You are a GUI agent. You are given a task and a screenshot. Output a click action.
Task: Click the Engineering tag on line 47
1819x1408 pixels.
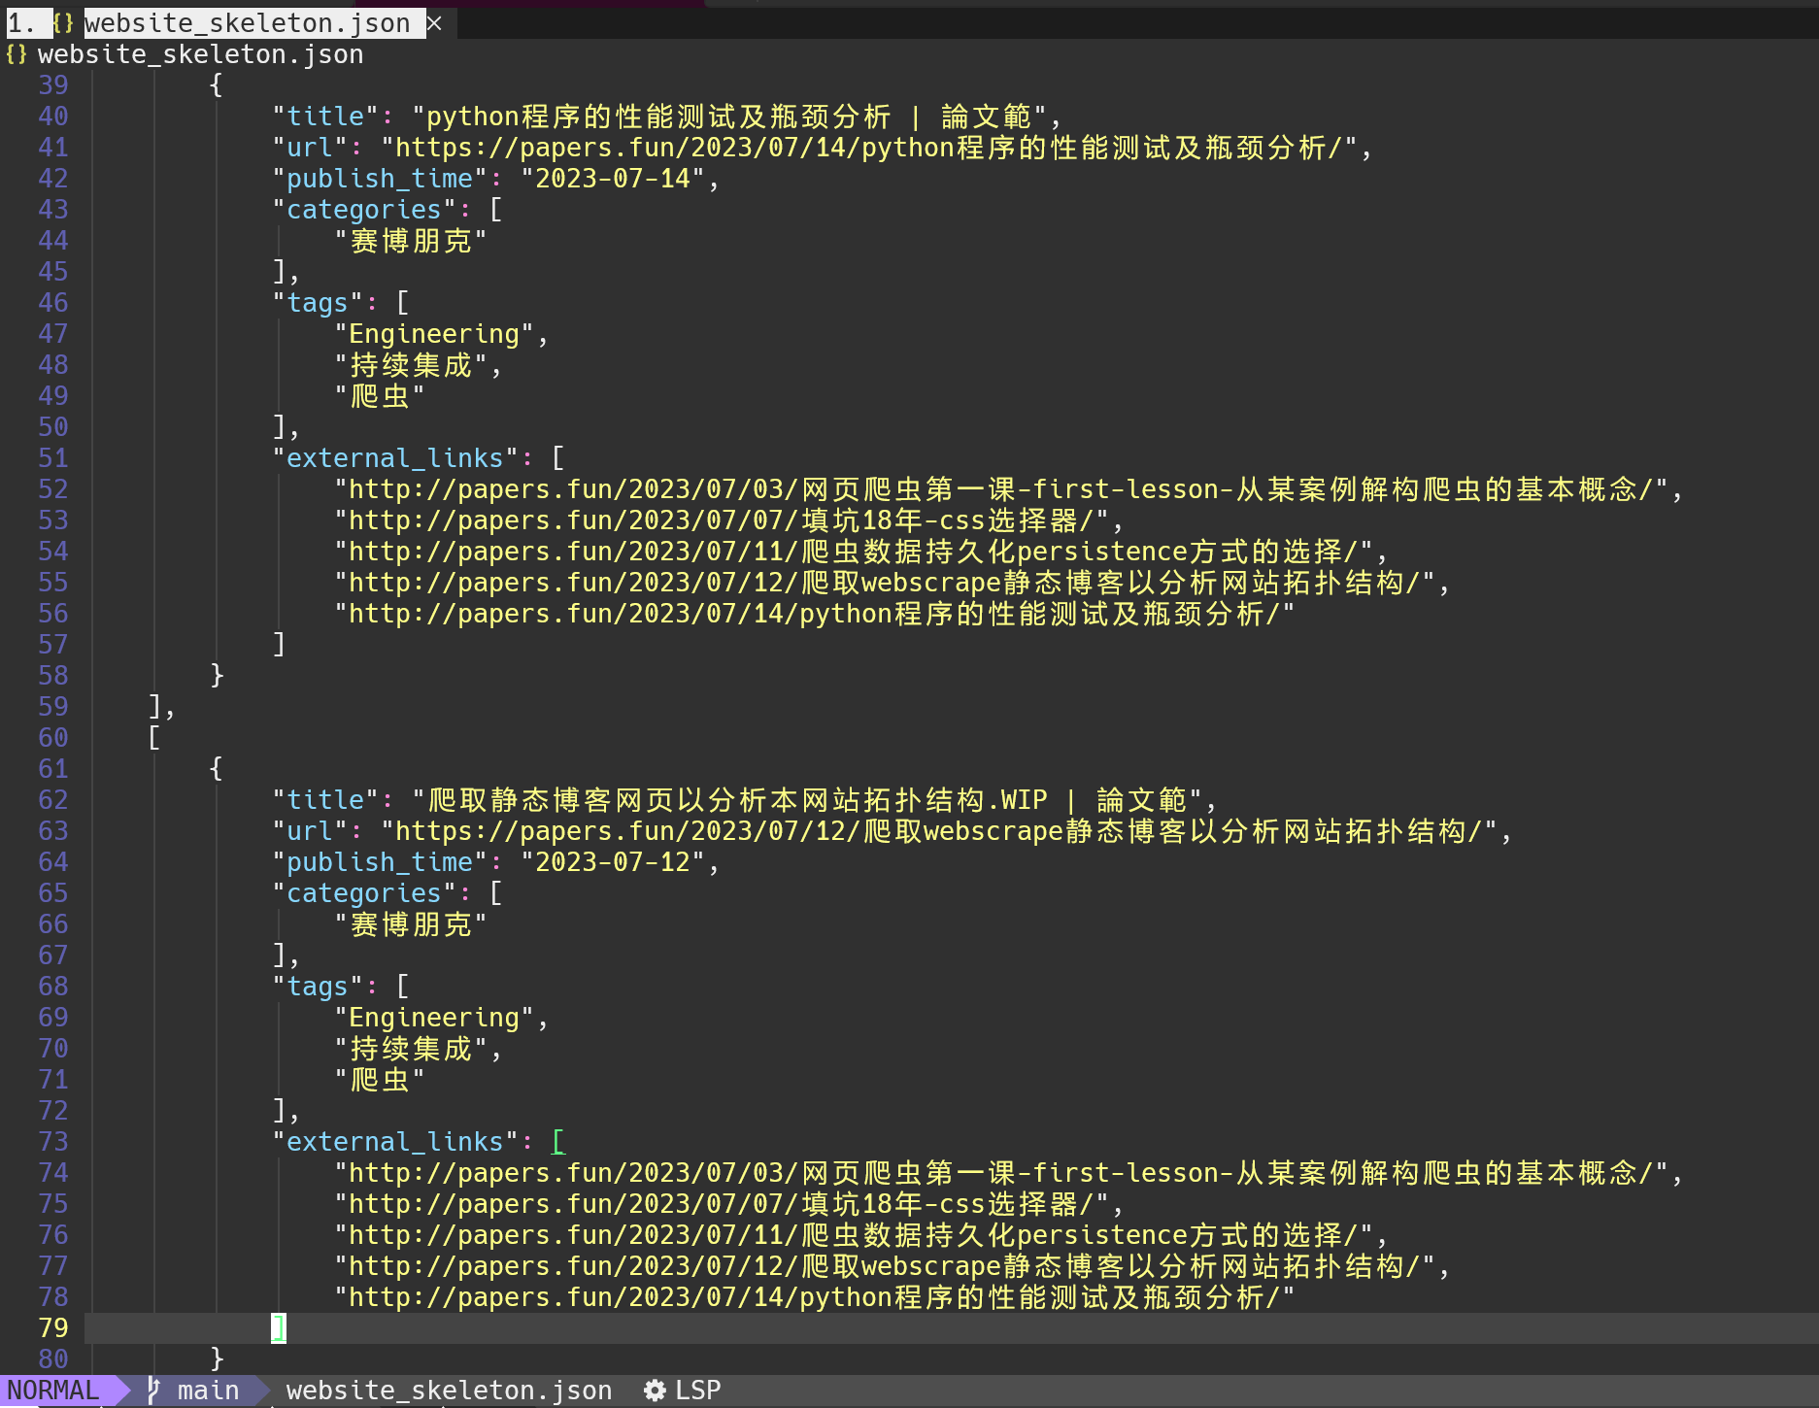434,334
